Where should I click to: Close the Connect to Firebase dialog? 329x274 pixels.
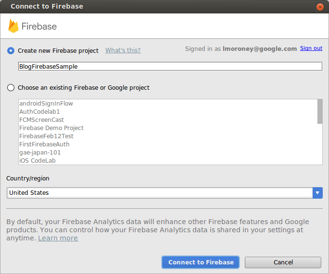point(320,7)
